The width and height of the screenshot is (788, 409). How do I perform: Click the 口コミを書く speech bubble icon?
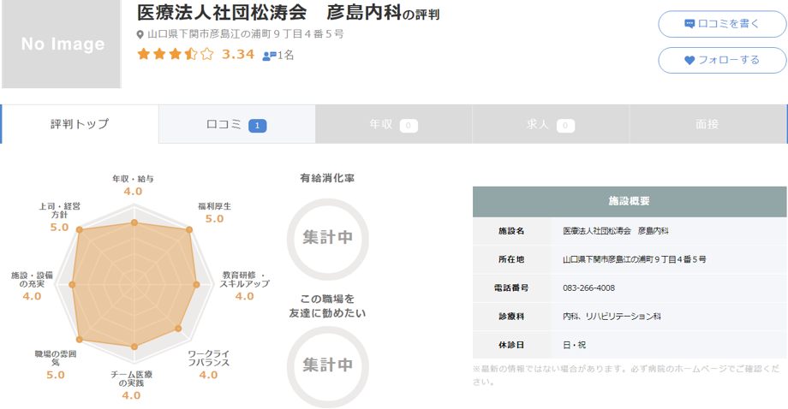(689, 24)
